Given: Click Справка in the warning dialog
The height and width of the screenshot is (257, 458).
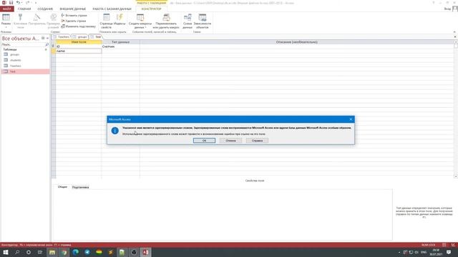Looking at the screenshot, I should pyautogui.click(x=257, y=141).
